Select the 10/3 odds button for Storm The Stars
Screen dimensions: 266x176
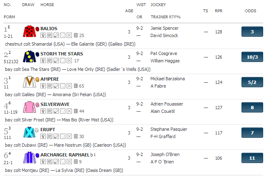[x=252, y=57]
